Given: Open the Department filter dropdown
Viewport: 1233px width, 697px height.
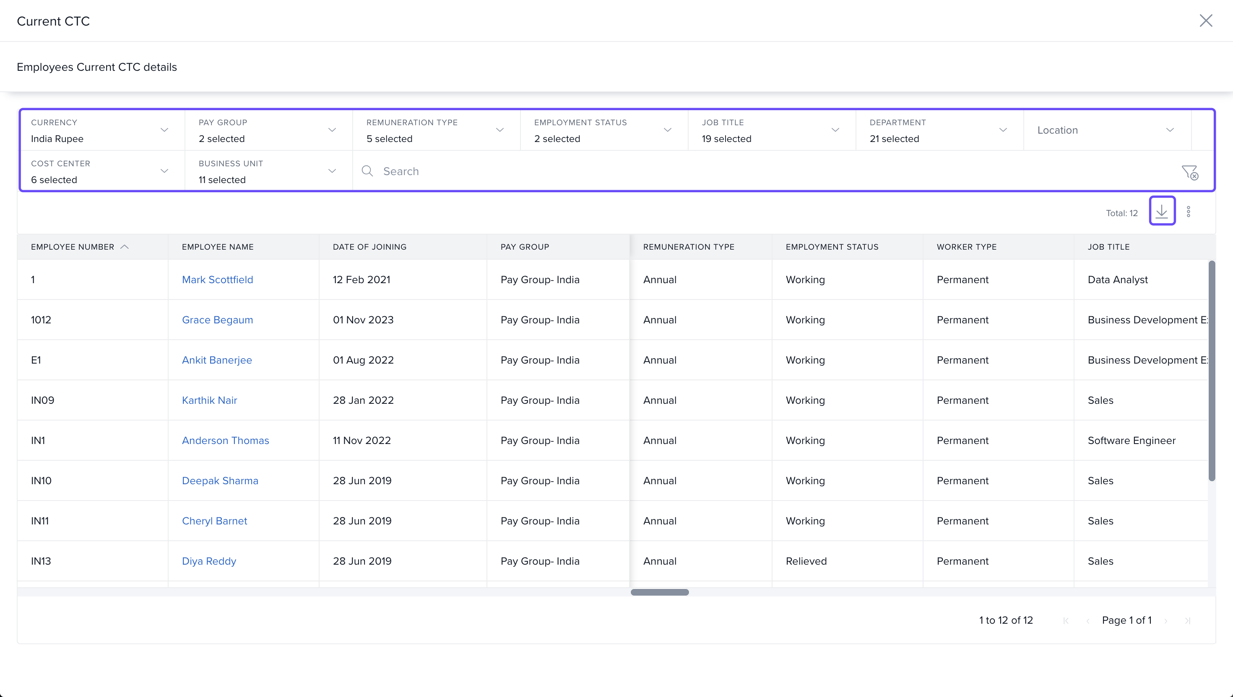Looking at the screenshot, I should click(1002, 130).
